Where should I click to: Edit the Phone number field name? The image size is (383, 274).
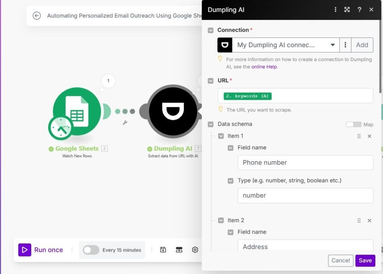point(305,163)
